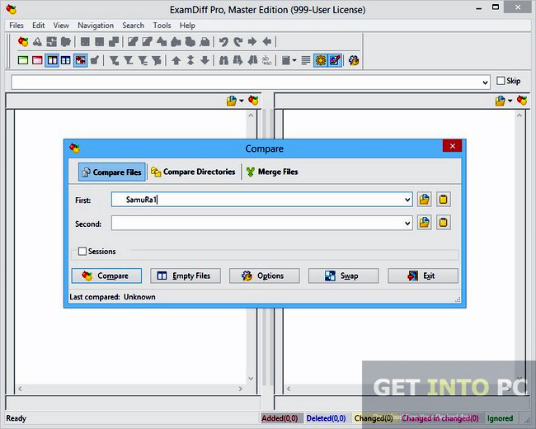This screenshot has height=429, width=536.
Task: Open the Files menu
Action: coord(16,26)
